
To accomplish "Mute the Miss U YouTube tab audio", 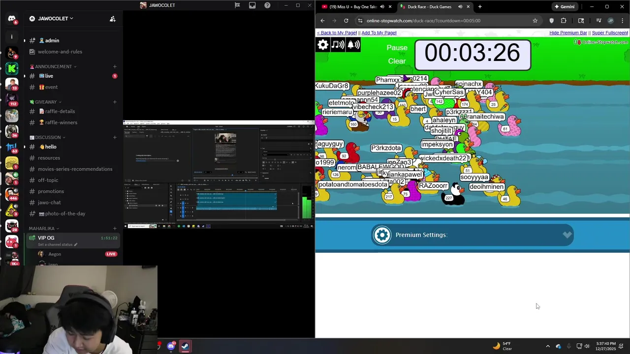I will point(382,7).
